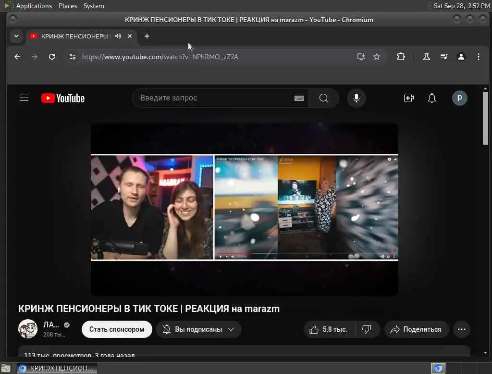Open Chrome Labs flask icon
This screenshot has width=492, height=374.
[427, 57]
